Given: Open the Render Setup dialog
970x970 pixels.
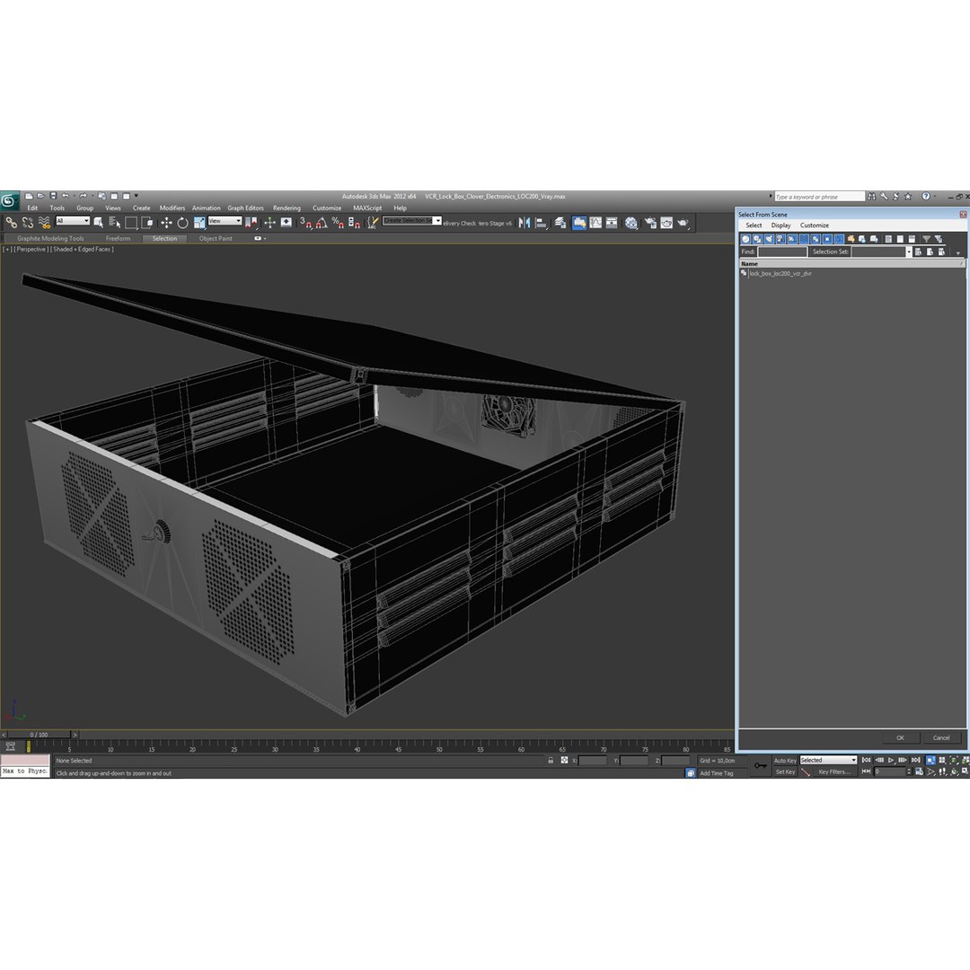Looking at the screenshot, I should 650,223.
